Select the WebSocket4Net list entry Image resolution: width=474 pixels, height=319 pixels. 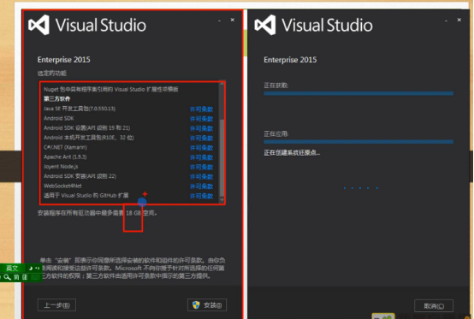62,186
